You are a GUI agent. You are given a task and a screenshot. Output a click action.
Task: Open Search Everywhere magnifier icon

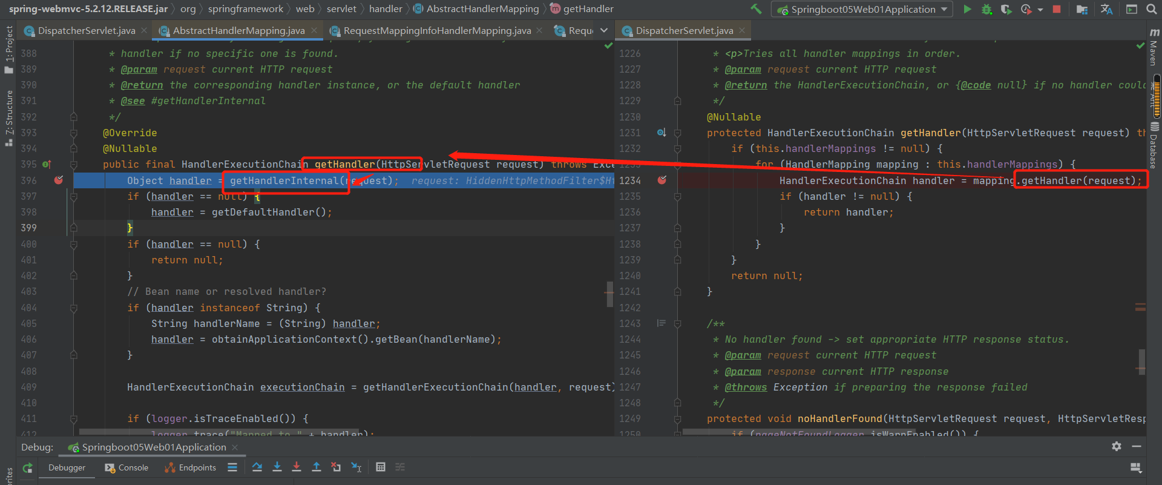[x=1151, y=9]
